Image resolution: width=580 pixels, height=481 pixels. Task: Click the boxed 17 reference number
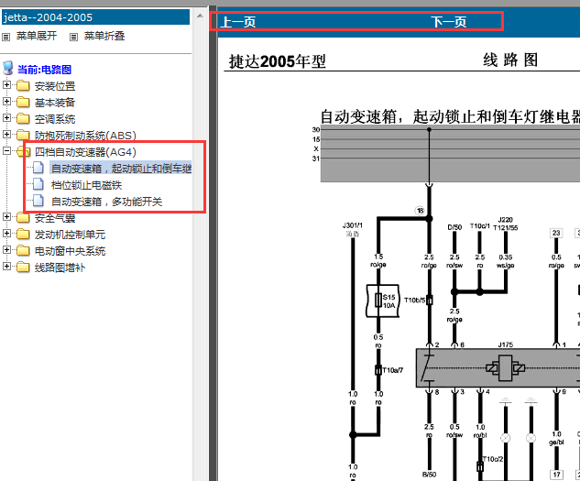coord(556,475)
